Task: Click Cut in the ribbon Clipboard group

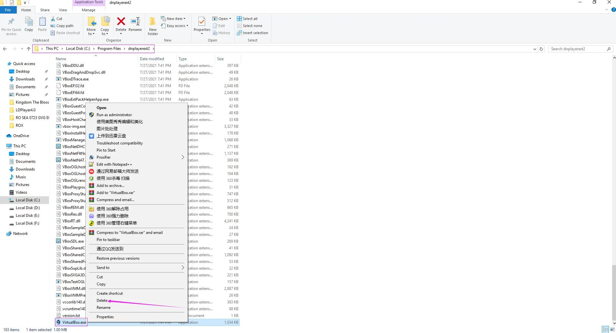Action: coord(56,19)
